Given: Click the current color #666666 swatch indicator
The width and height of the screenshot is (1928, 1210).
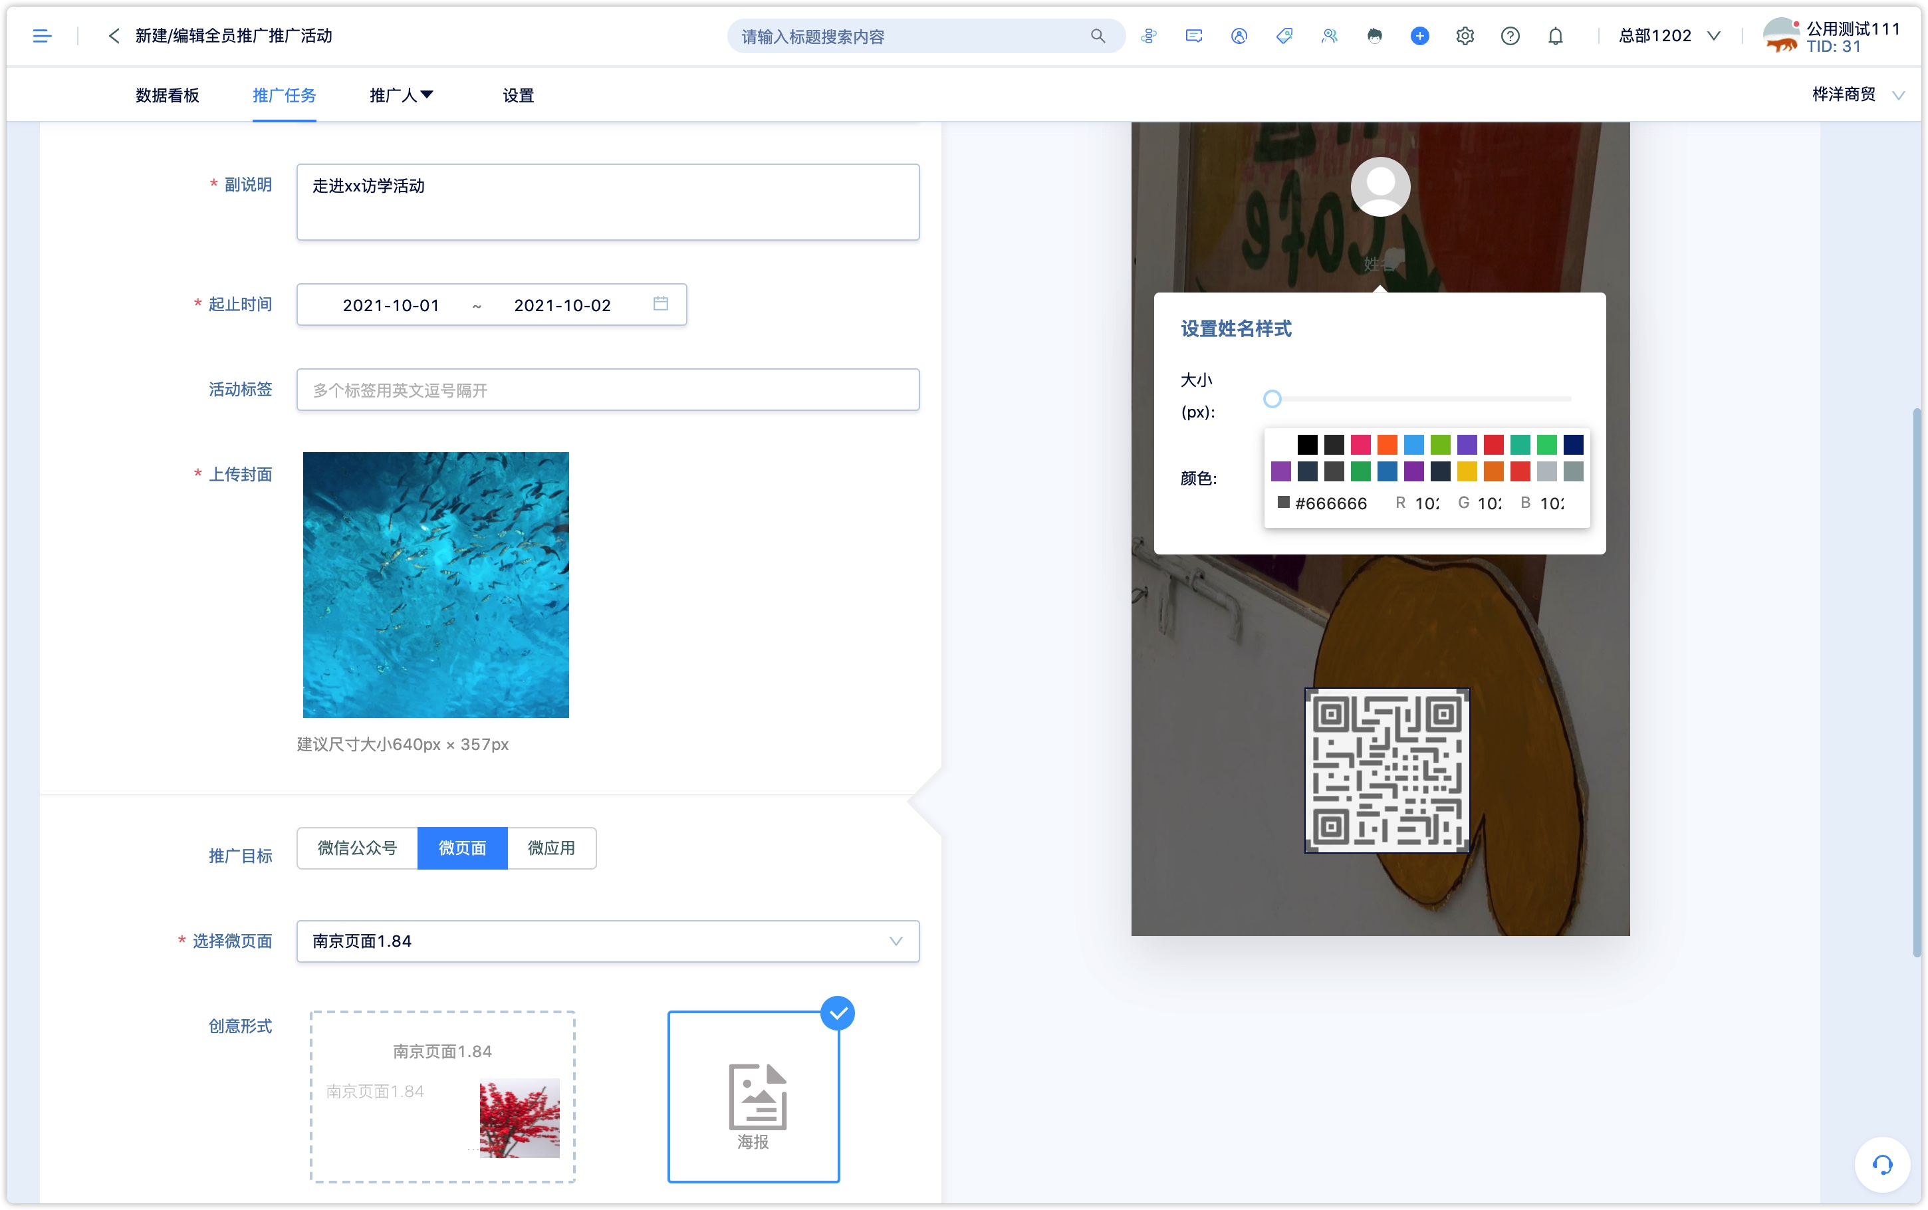Looking at the screenshot, I should tap(1283, 503).
